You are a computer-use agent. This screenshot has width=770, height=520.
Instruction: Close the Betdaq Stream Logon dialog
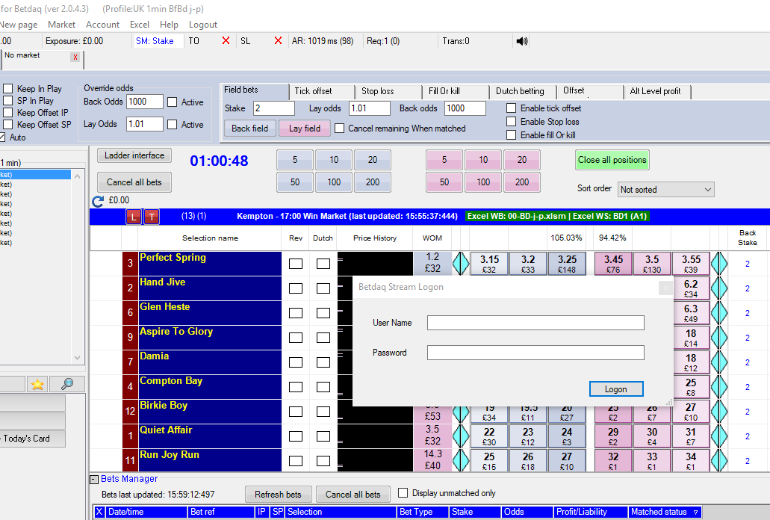[665, 288]
